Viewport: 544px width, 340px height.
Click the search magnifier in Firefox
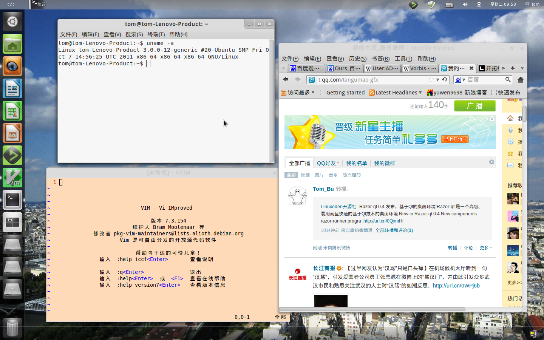508,80
